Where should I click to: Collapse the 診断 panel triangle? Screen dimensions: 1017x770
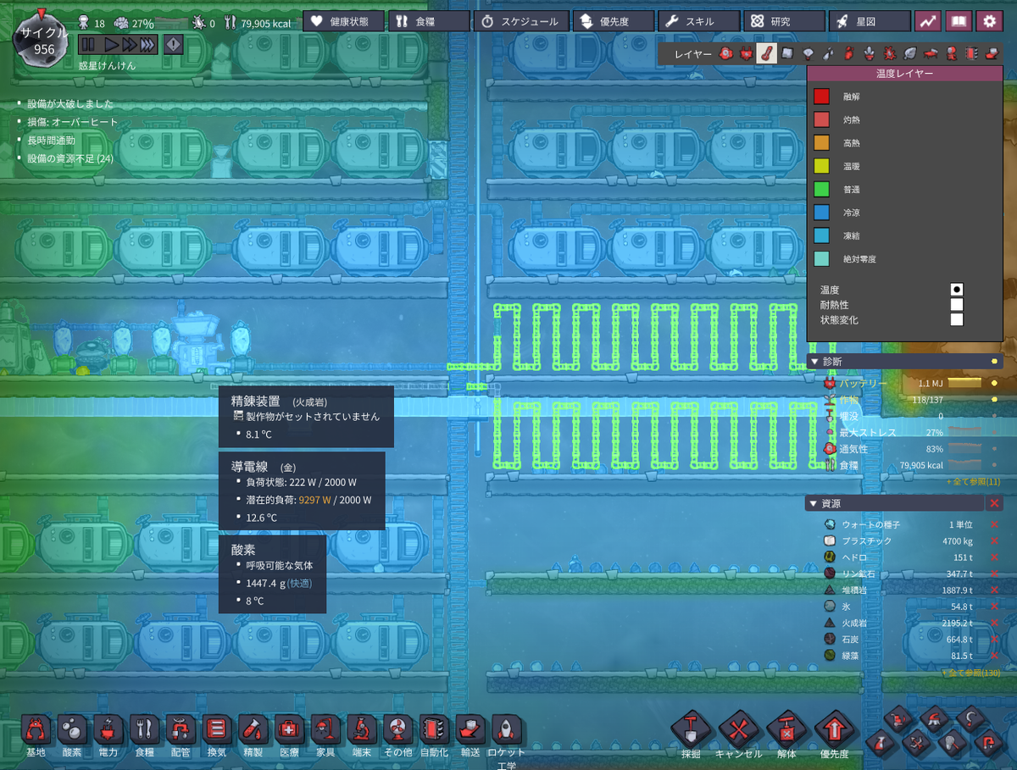pyautogui.click(x=815, y=361)
